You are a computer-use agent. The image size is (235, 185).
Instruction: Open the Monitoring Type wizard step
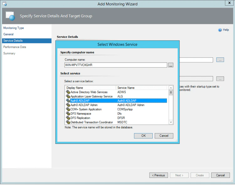13,28
